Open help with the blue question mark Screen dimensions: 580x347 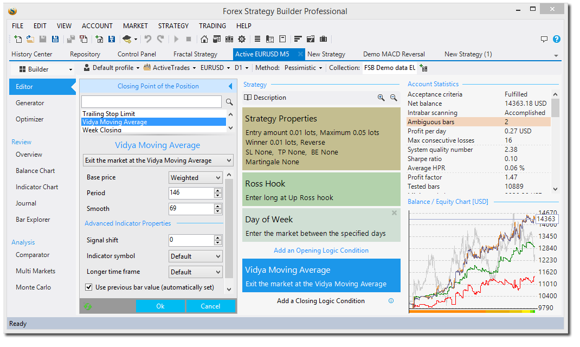pyautogui.click(x=557, y=39)
